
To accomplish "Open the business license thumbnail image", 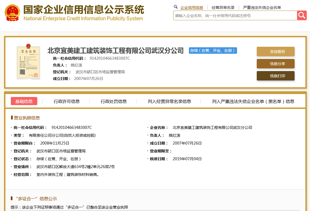I will (28, 61).
